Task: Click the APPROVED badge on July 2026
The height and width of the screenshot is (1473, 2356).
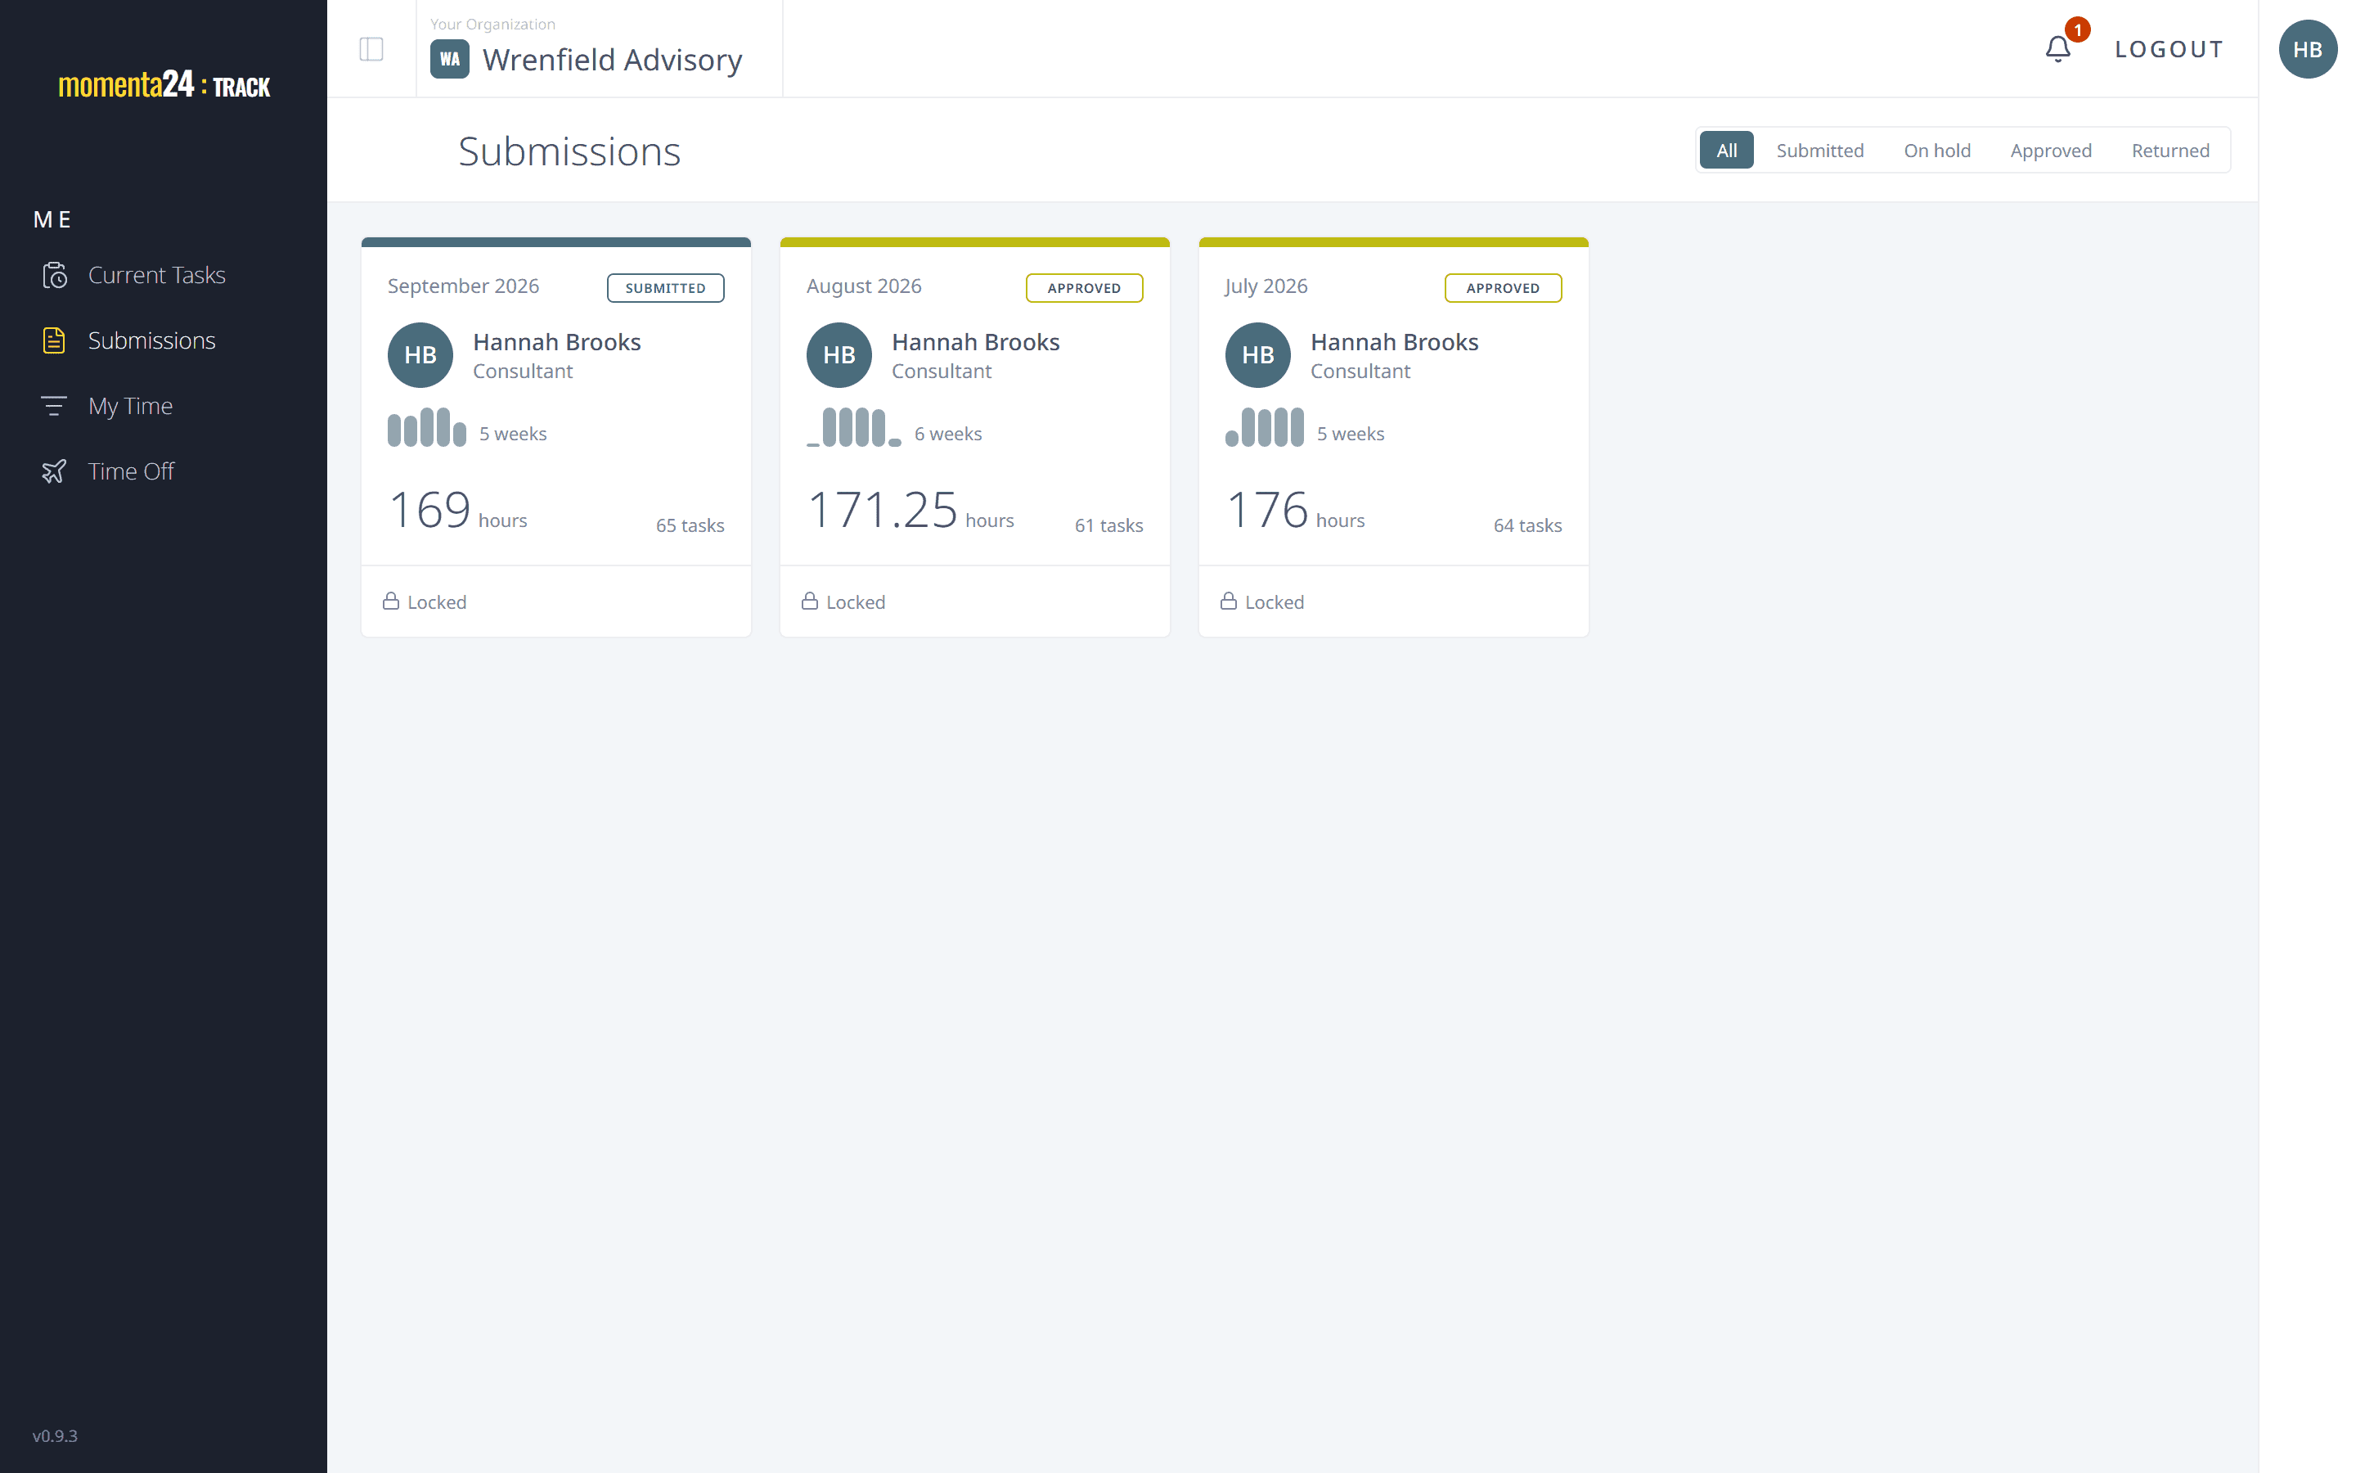Action: tap(1502, 287)
